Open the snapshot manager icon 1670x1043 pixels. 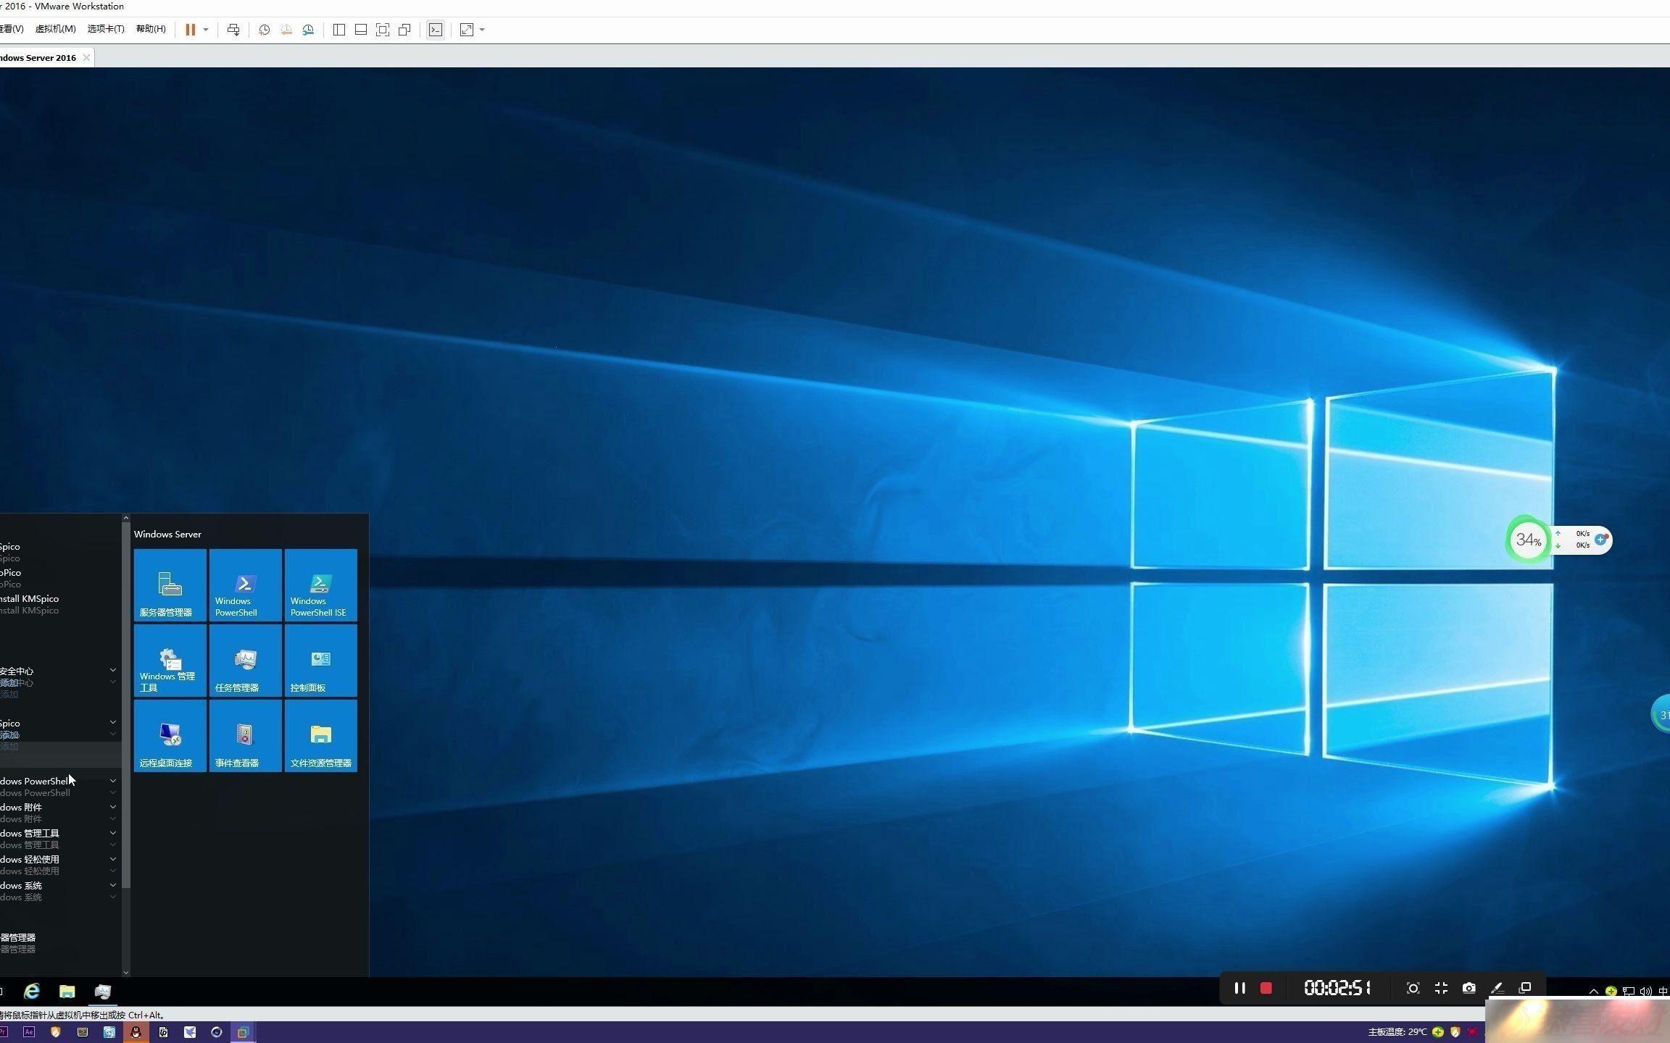pos(308,30)
